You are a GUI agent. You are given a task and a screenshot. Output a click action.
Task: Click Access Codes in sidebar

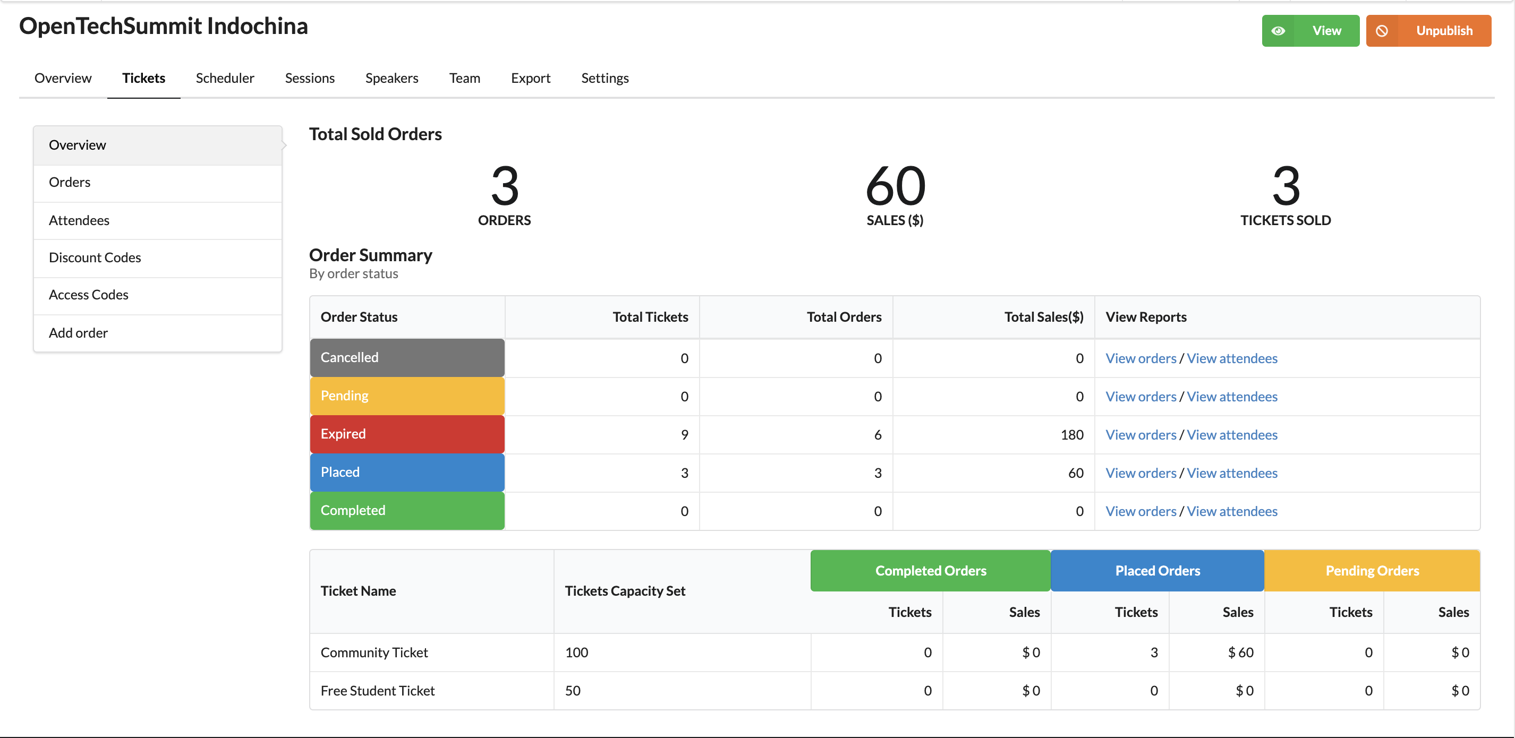click(89, 294)
